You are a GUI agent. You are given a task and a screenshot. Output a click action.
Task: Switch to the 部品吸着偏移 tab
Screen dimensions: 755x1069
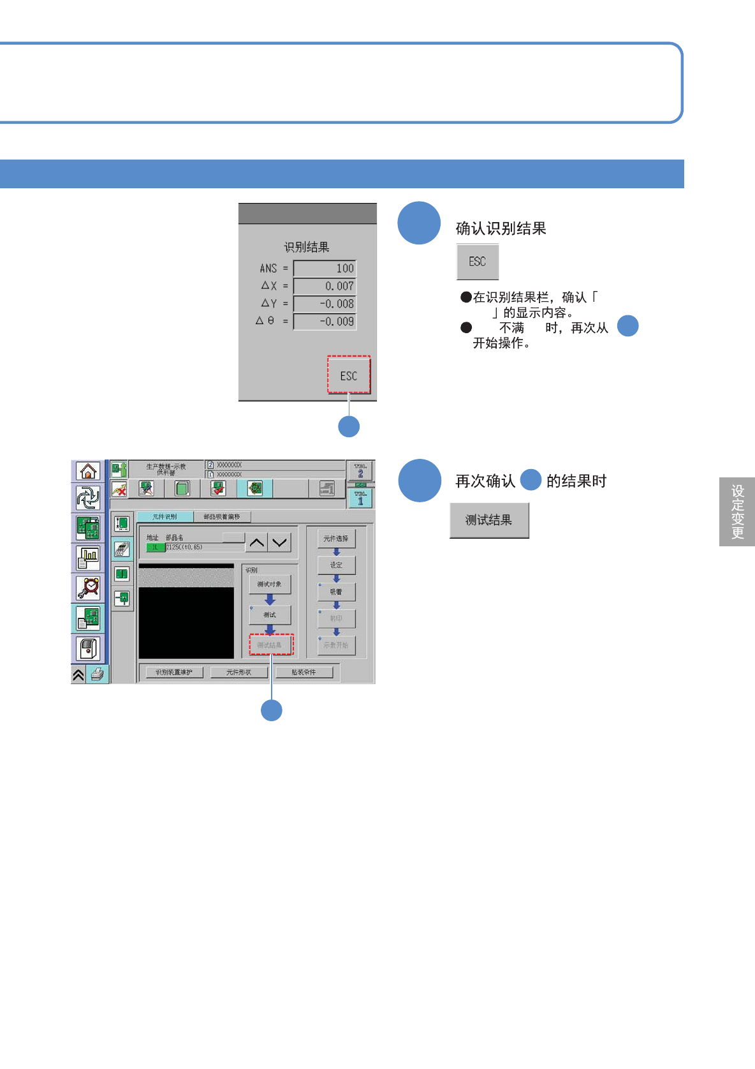pyautogui.click(x=222, y=517)
